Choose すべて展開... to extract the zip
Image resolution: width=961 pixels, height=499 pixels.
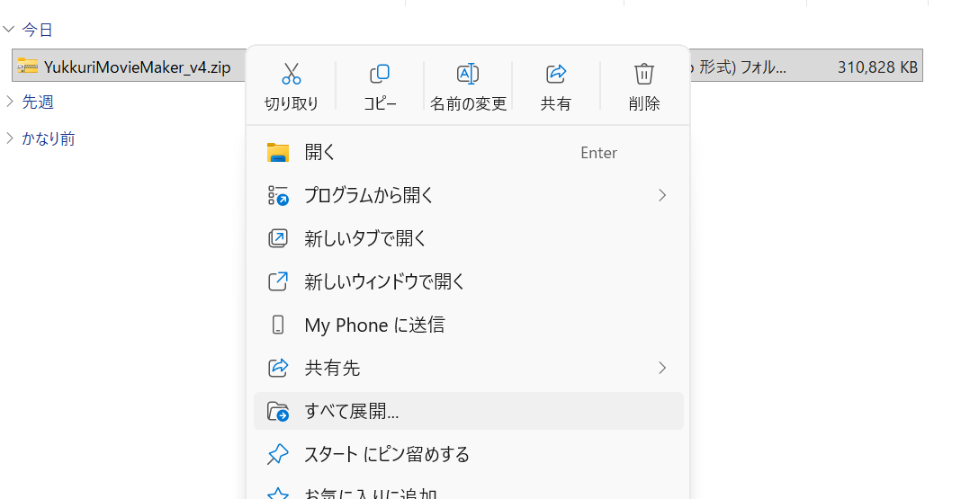(351, 412)
